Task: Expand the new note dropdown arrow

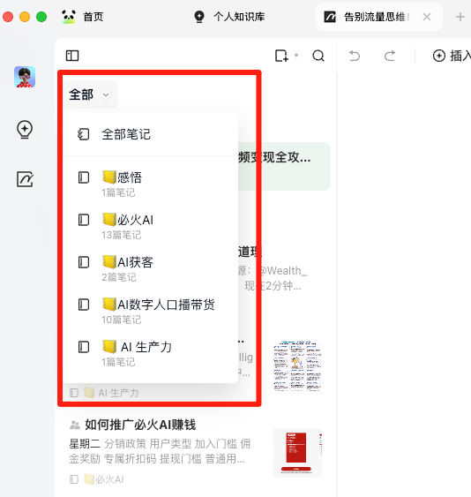Action: coord(296,56)
